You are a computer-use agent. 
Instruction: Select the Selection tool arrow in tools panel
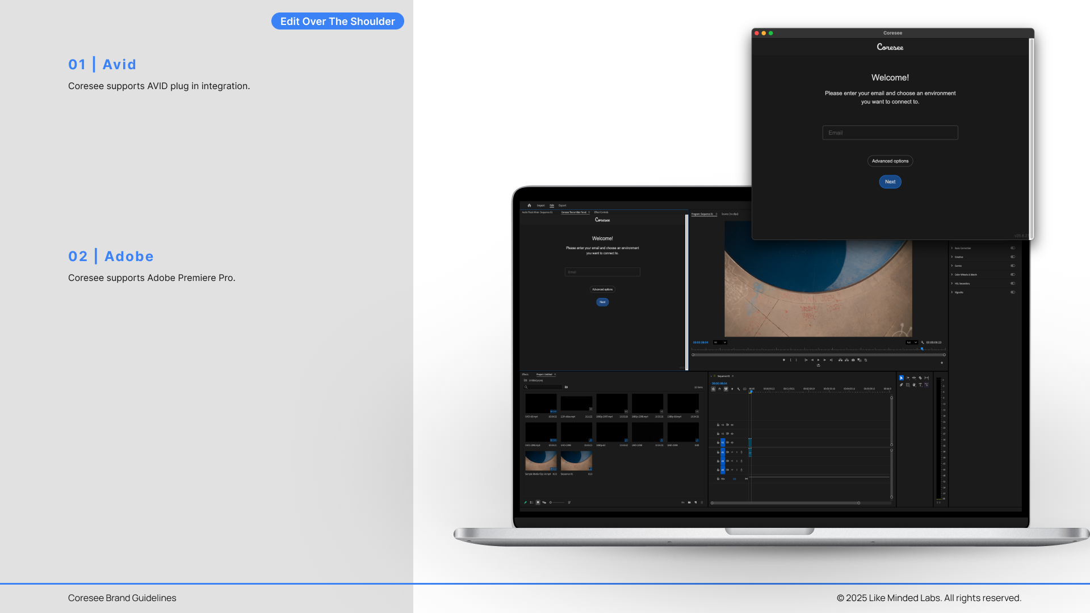pyautogui.click(x=901, y=378)
